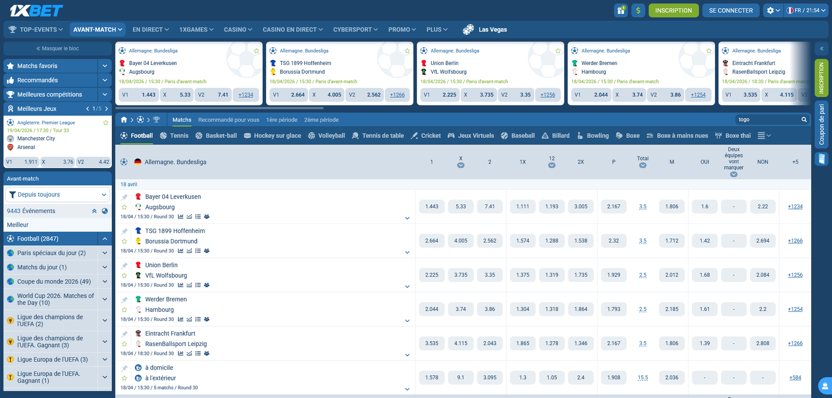Favorite the Union Berlin top card star

(558, 51)
